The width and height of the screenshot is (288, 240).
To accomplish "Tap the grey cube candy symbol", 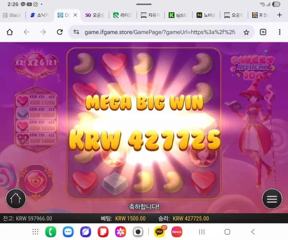I will [x=115, y=183].
